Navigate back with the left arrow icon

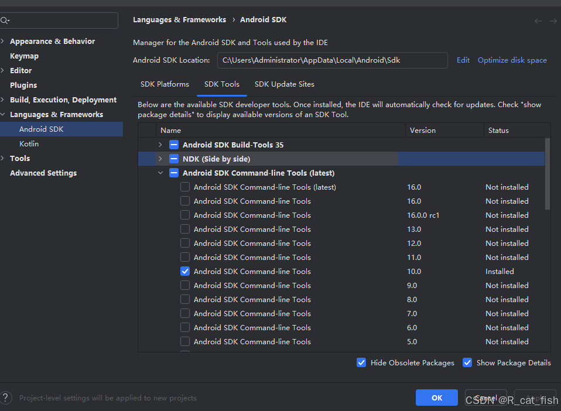coord(538,21)
